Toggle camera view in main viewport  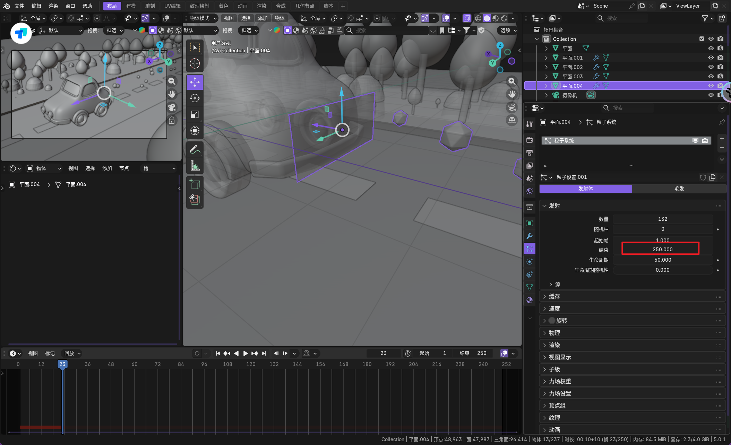(x=512, y=107)
